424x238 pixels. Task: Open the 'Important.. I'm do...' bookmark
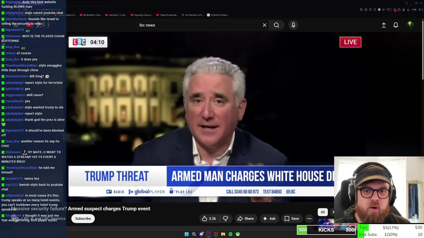coord(116,15)
